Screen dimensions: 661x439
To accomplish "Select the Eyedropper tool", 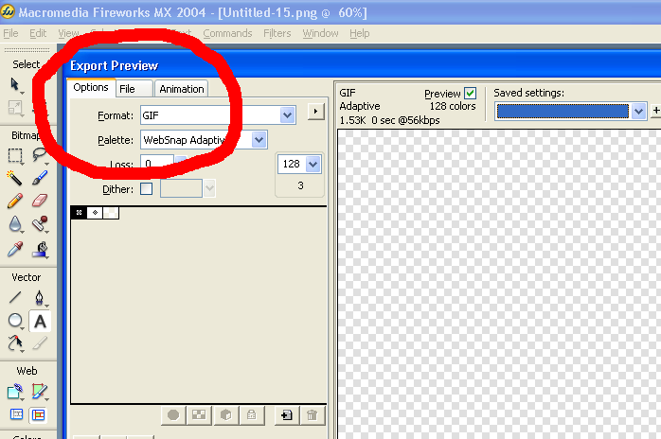I will [x=15, y=249].
